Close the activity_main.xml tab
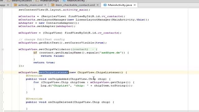 [45, 5]
